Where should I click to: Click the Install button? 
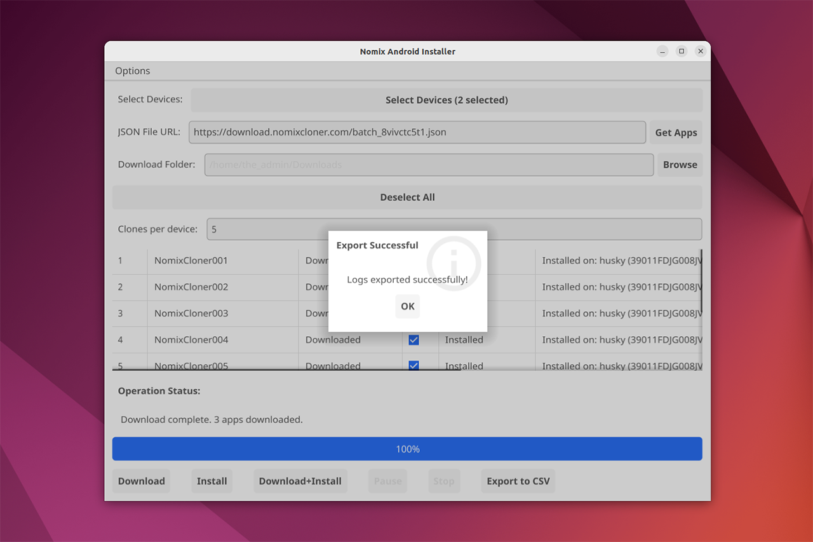point(212,481)
